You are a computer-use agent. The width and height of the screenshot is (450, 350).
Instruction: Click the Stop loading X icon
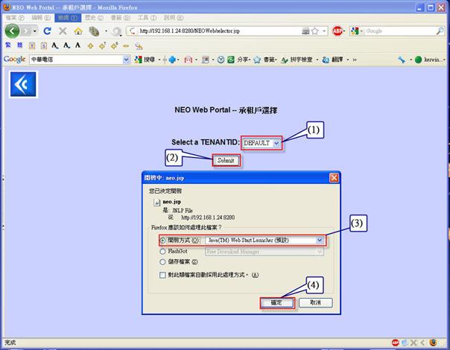tap(63, 31)
